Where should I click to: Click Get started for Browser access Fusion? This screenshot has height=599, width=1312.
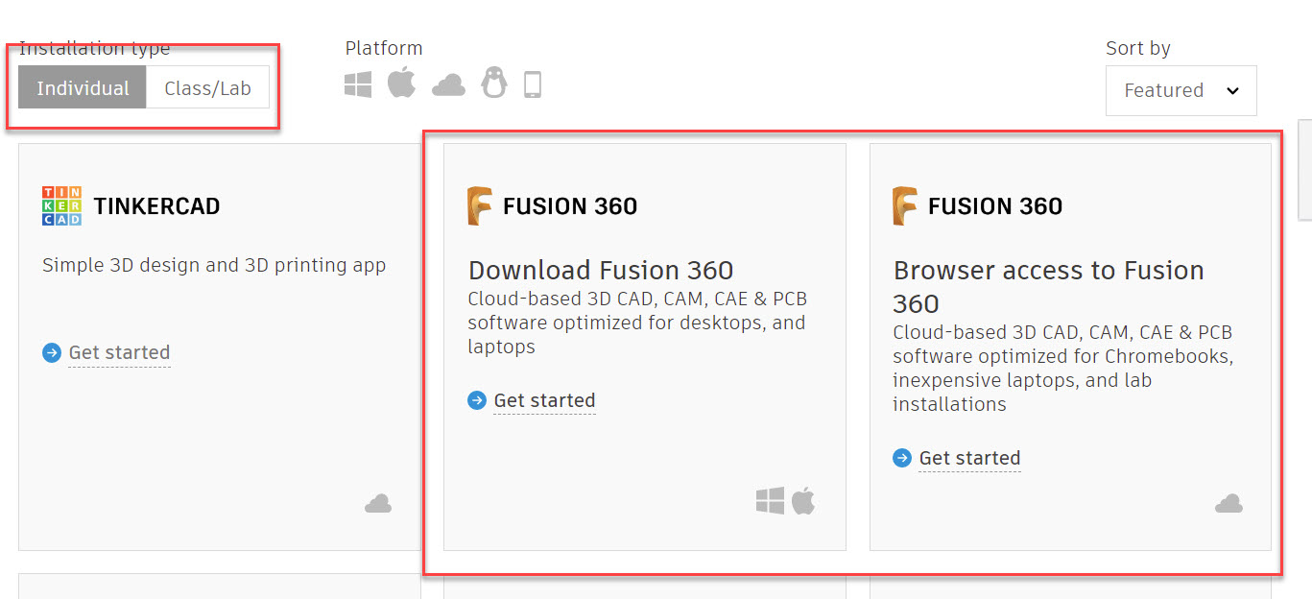pos(969,458)
